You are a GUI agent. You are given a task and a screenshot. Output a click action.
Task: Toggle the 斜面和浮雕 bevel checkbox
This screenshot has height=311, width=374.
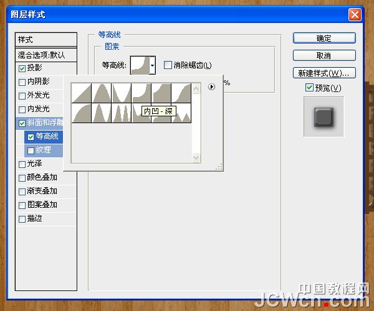(22, 123)
